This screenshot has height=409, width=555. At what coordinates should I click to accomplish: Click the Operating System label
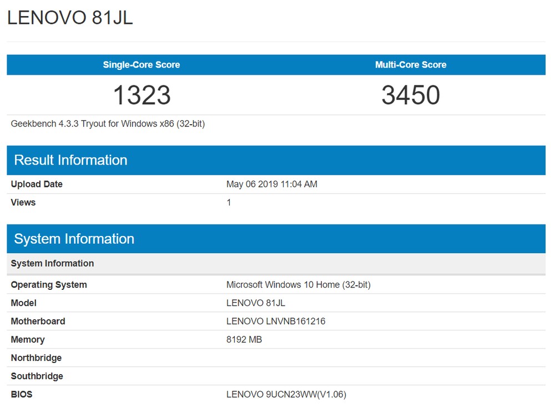point(49,284)
